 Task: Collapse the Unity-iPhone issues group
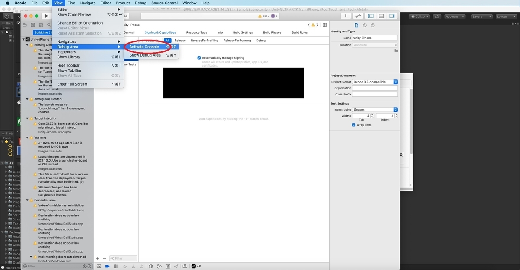[24, 39]
